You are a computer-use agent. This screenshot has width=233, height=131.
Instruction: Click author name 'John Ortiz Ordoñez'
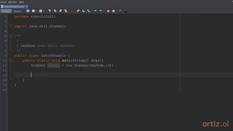click(x=56, y=46)
